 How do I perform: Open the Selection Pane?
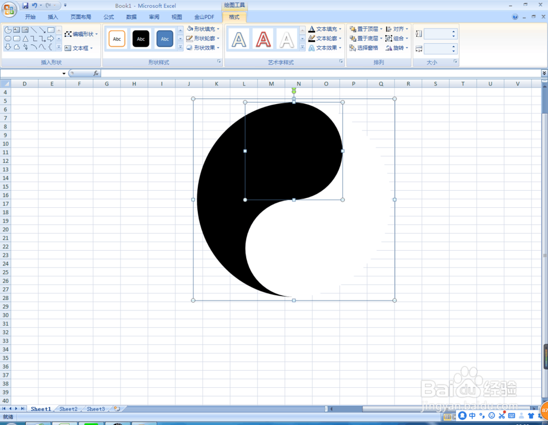tap(363, 48)
